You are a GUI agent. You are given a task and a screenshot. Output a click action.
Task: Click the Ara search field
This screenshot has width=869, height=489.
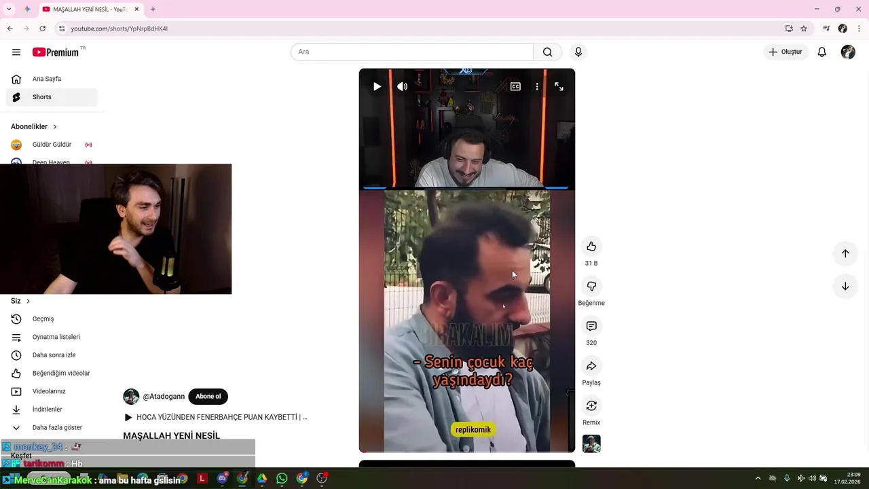coord(412,52)
